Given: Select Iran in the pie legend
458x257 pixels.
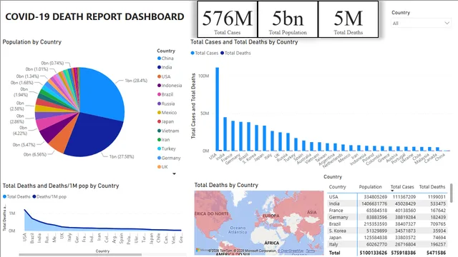Looking at the screenshot, I should click(x=164, y=140).
